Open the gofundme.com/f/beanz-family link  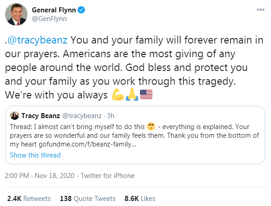[87, 144]
